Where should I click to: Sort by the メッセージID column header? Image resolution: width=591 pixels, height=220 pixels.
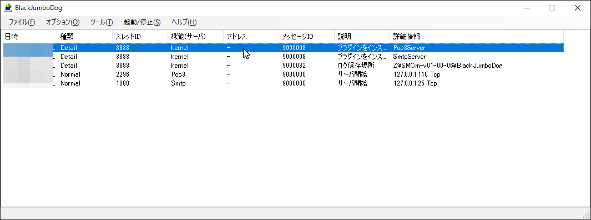(x=306, y=37)
